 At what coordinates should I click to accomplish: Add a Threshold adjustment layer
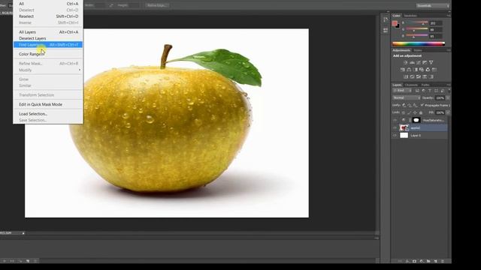tap(419, 76)
